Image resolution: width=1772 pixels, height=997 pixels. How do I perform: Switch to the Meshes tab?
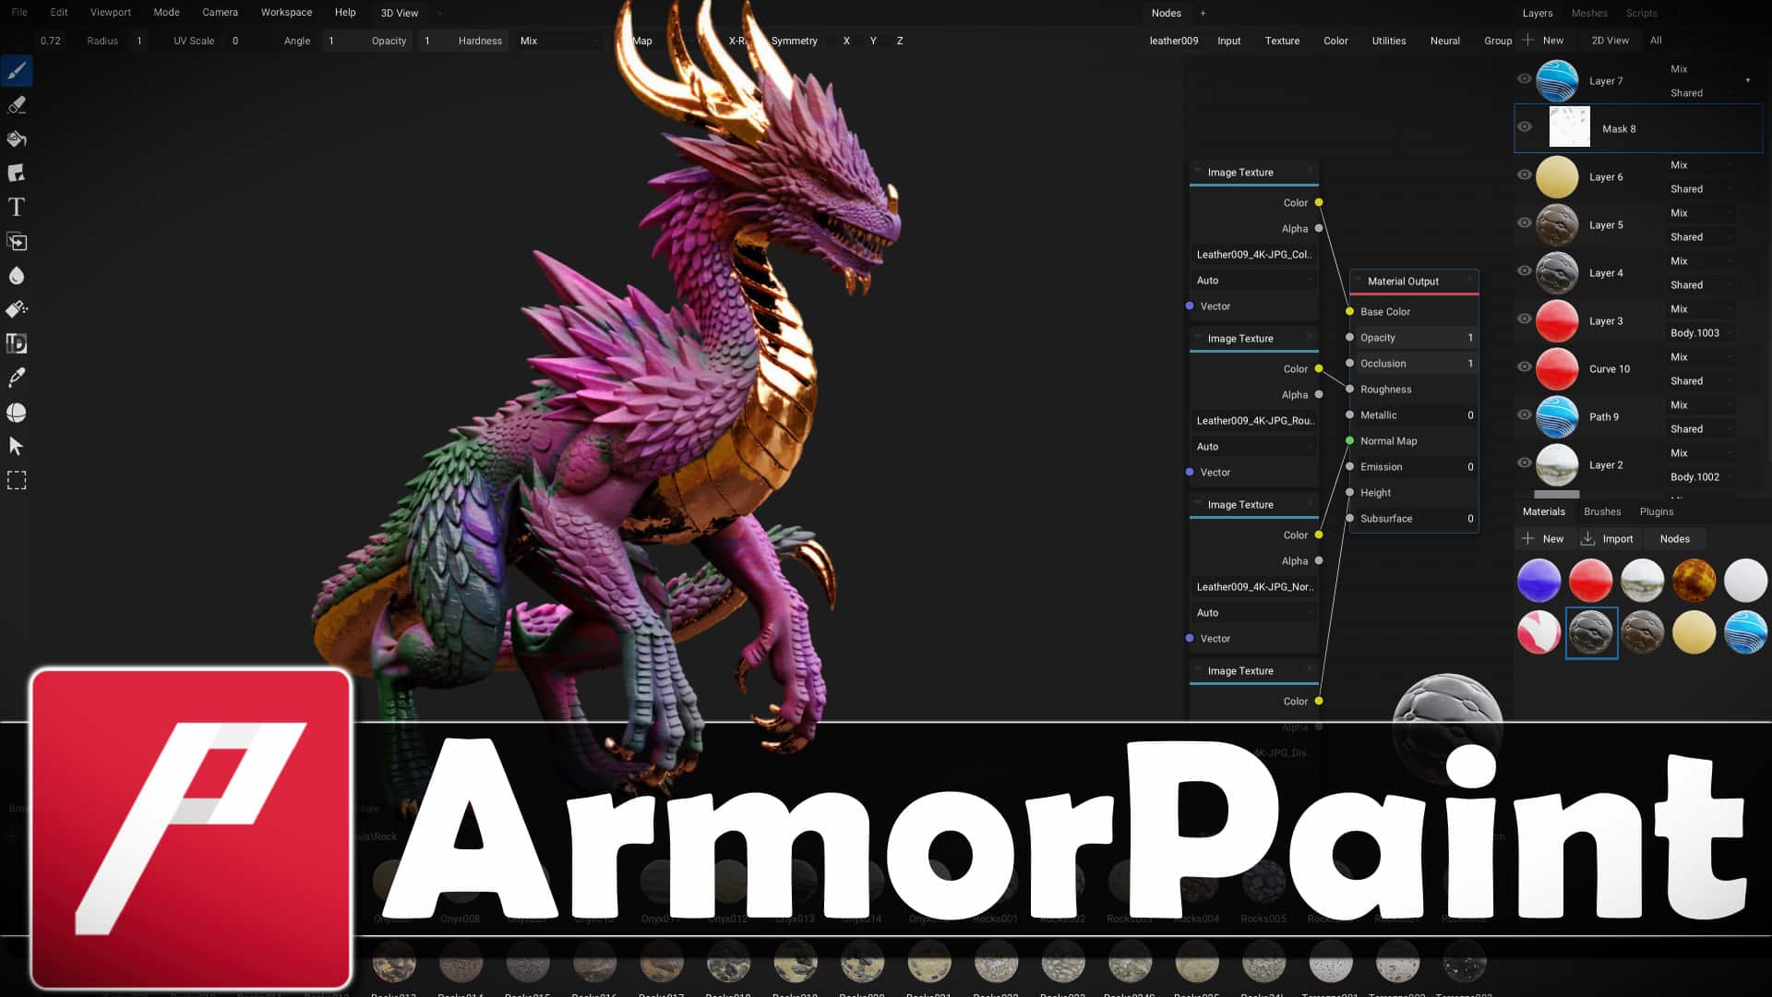pos(1588,13)
